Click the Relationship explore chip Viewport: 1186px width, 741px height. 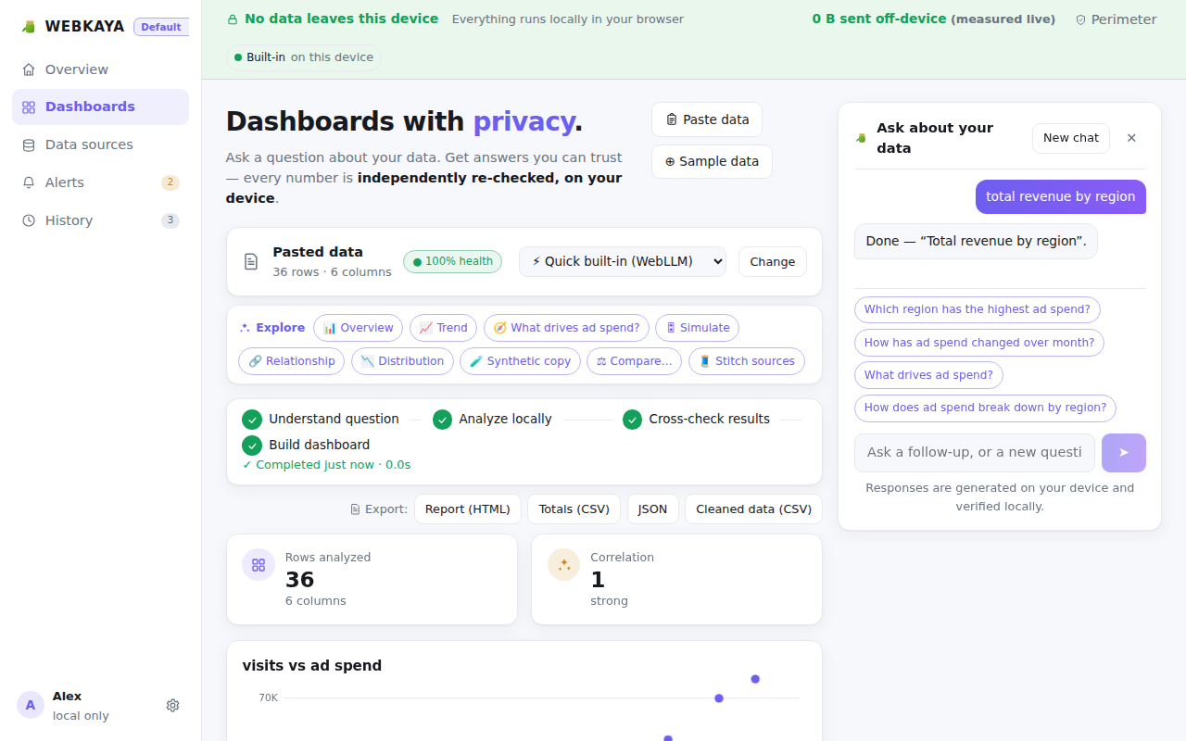click(291, 361)
